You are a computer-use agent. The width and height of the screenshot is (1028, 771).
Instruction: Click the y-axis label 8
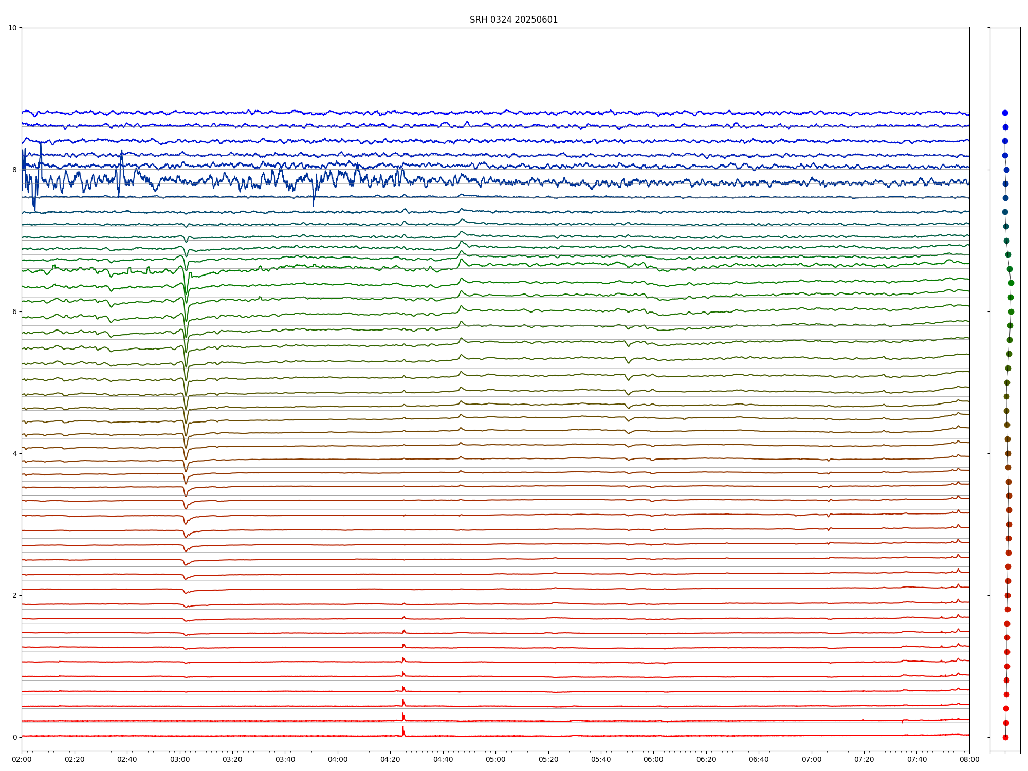(x=14, y=170)
